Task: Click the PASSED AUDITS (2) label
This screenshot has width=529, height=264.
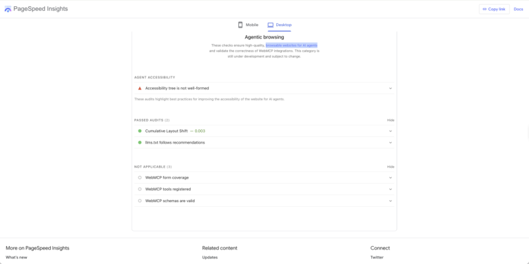Action: coord(152,120)
